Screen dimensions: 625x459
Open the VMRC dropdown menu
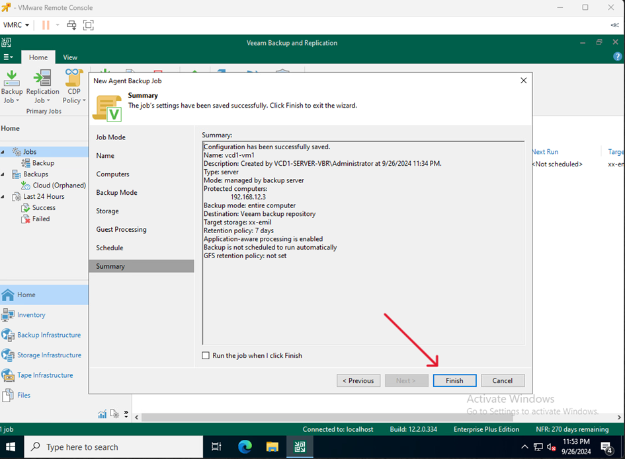17,25
